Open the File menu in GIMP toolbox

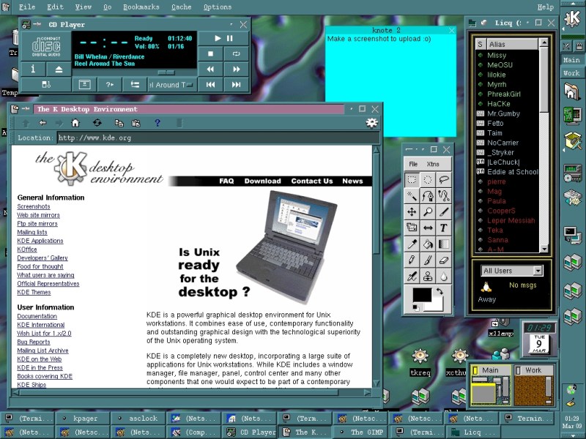(x=413, y=164)
